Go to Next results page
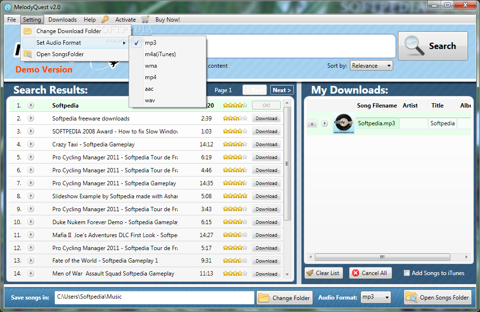480x312 pixels. pos(282,90)
